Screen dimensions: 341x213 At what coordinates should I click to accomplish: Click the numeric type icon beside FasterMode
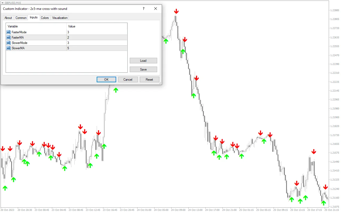click(x=8, y=32)
